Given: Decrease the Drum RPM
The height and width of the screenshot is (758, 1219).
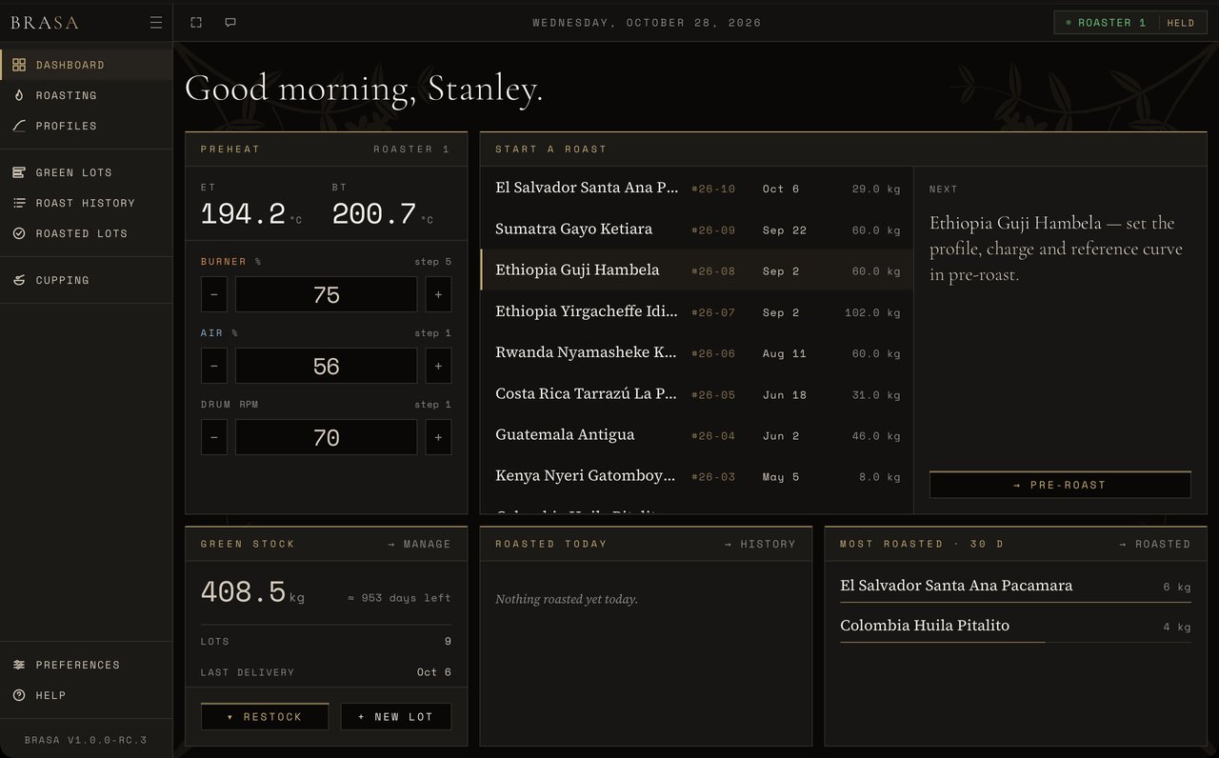Looking at the screenshot, I should coord(214,437).
